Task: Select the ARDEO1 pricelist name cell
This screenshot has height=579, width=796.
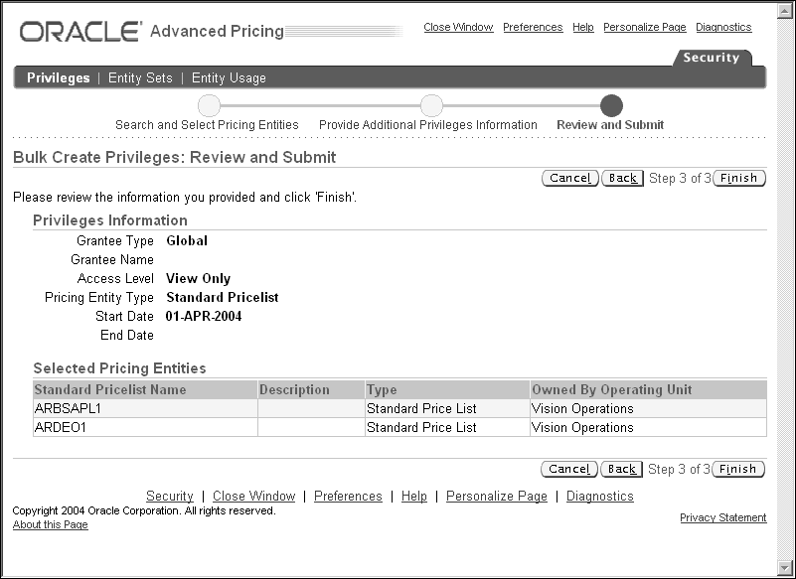Action: (145, 427)
